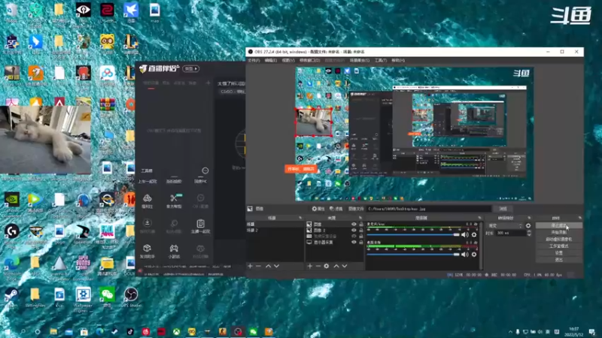Open desktop audio settings gear
602x338 pixels.
(x=474, y=255)
